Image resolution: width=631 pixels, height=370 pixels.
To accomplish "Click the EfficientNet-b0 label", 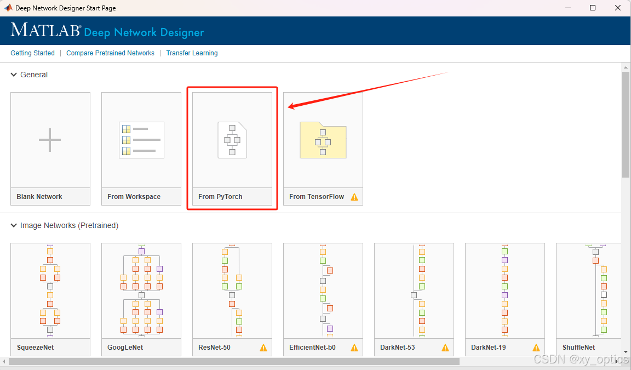I will click(312, 348).
